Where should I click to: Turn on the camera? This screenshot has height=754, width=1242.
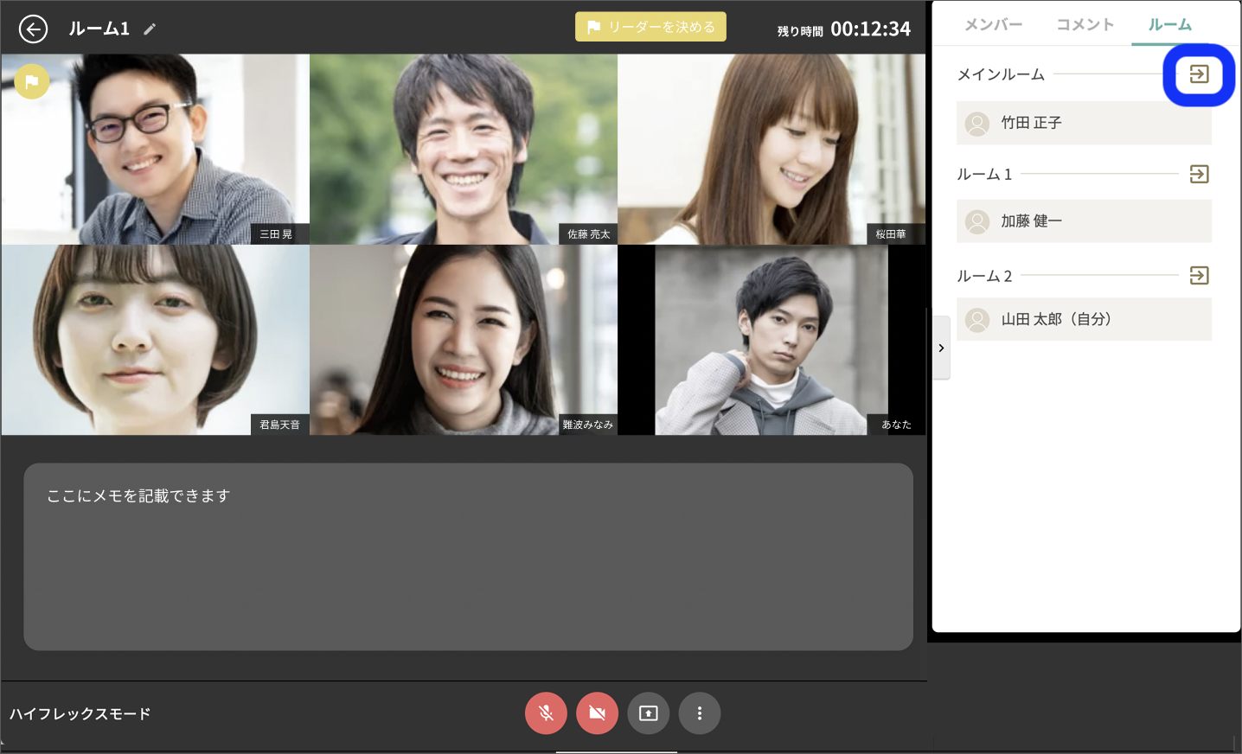pyautogui.click(x=597, y=713)
